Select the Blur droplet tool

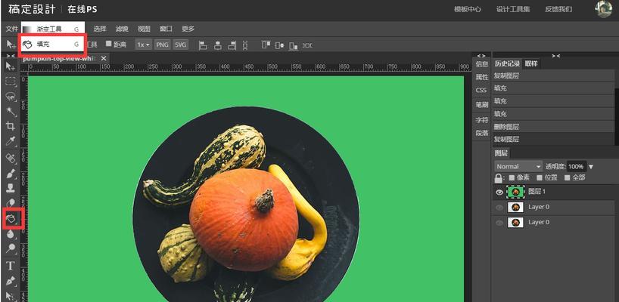tap(11, 234)
